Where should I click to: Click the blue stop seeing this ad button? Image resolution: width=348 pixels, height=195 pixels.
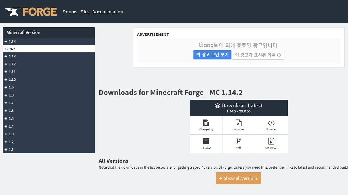(212, 55)
